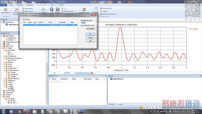Expand the Mesh Control node

pos(2,46)
